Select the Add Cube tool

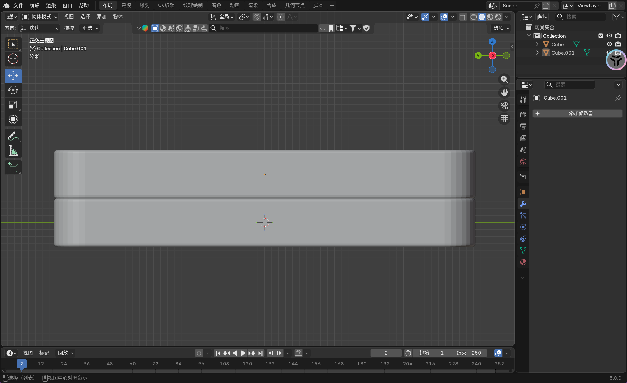[x=13, y=167]
